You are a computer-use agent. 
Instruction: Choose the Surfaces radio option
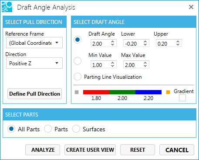click(x=76, y=129)
